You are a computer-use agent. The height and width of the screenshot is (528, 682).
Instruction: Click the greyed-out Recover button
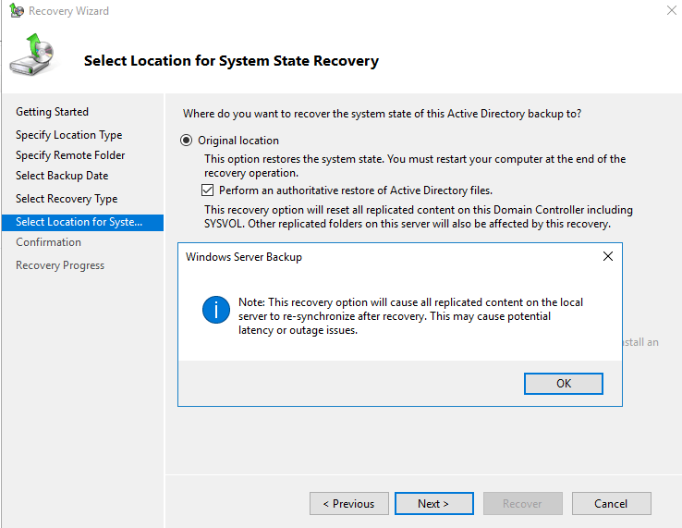point(522,504)
